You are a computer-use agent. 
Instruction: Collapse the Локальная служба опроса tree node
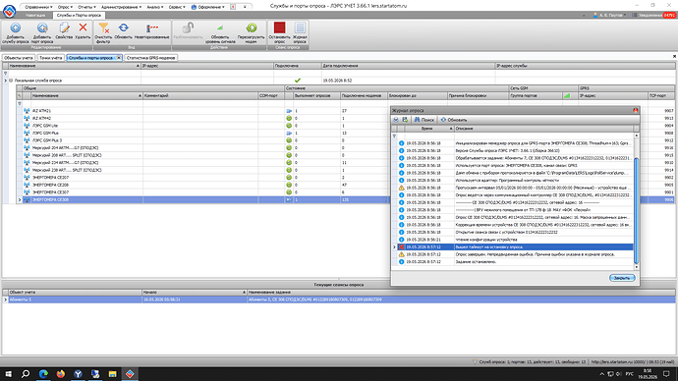pyautogui.click(x=11, y=81)
